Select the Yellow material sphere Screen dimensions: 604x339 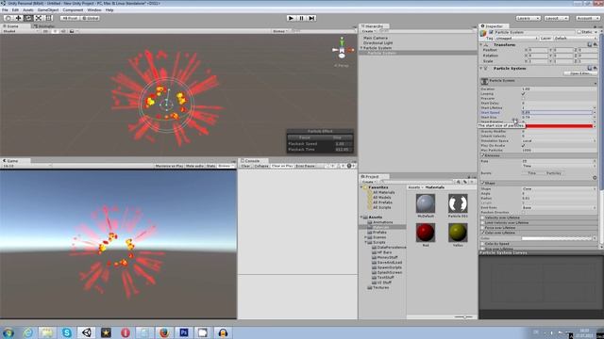458,233
